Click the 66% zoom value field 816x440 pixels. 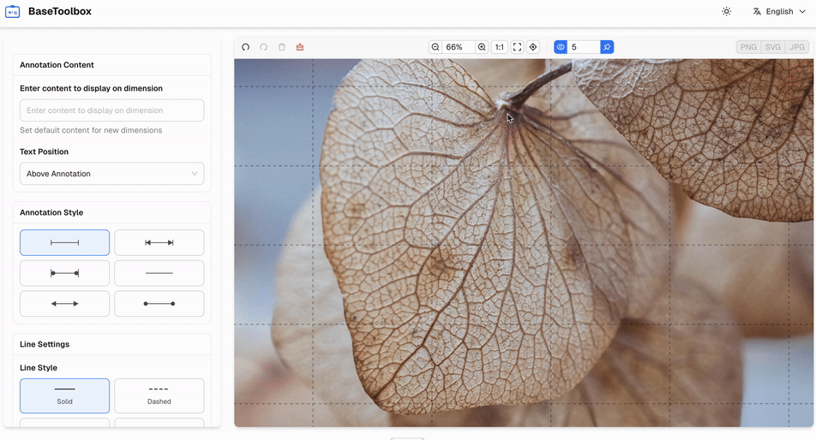pyautogui.click(x=459, y=47)
